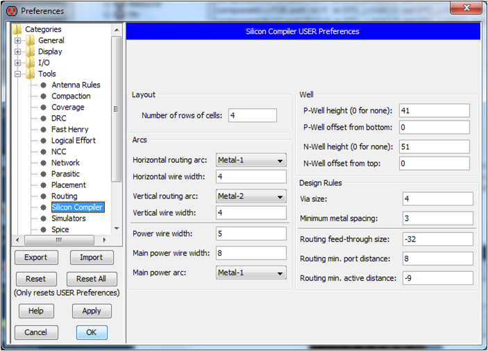Open the Vertical routing arc dropdown
The image size is (488, 351).
[251, 196]
